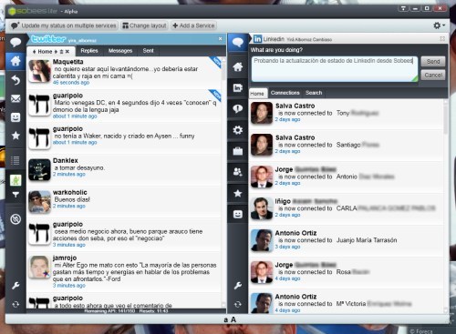Click Twitter sidebar crossed-circle icon
The image size is (456, 334).
pos(16,218)
